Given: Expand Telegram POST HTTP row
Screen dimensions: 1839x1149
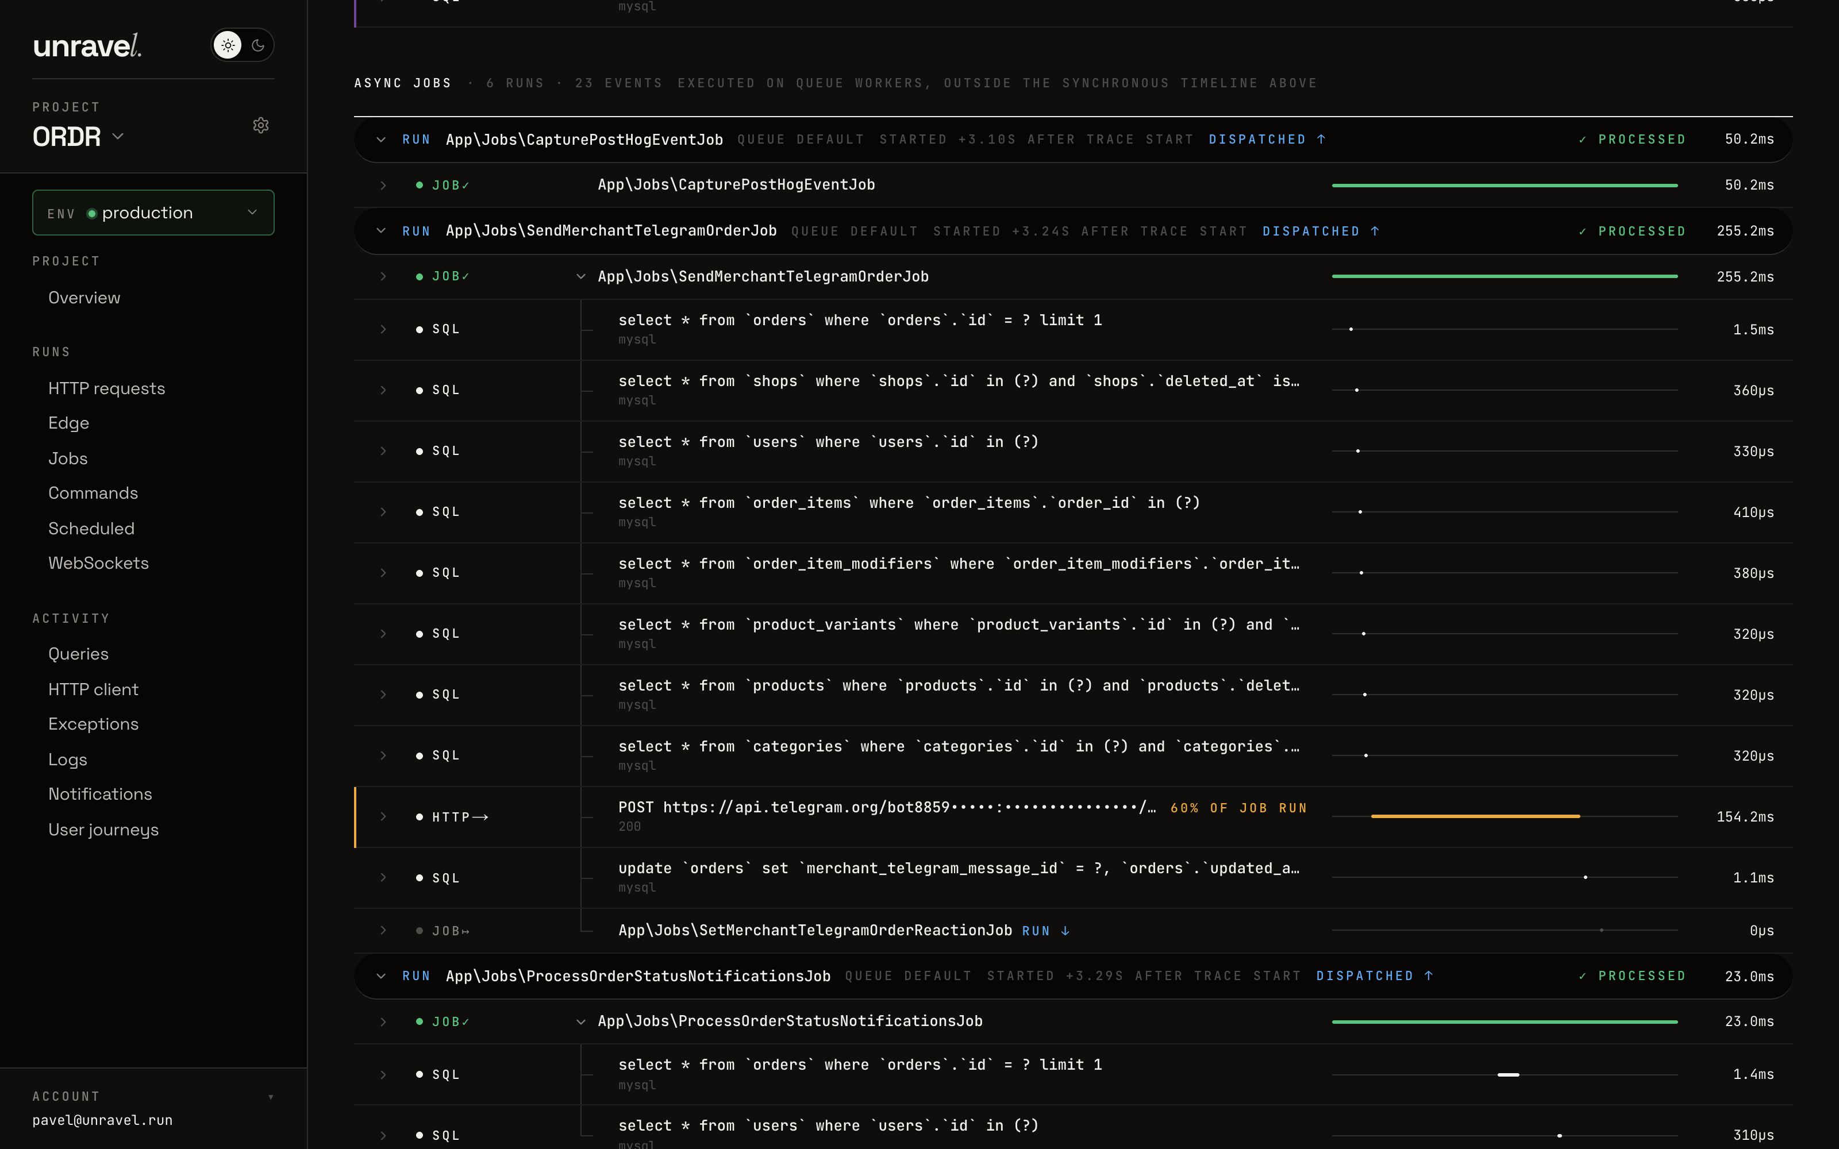Looking at the screenshot, I should [x=383, y=817].
